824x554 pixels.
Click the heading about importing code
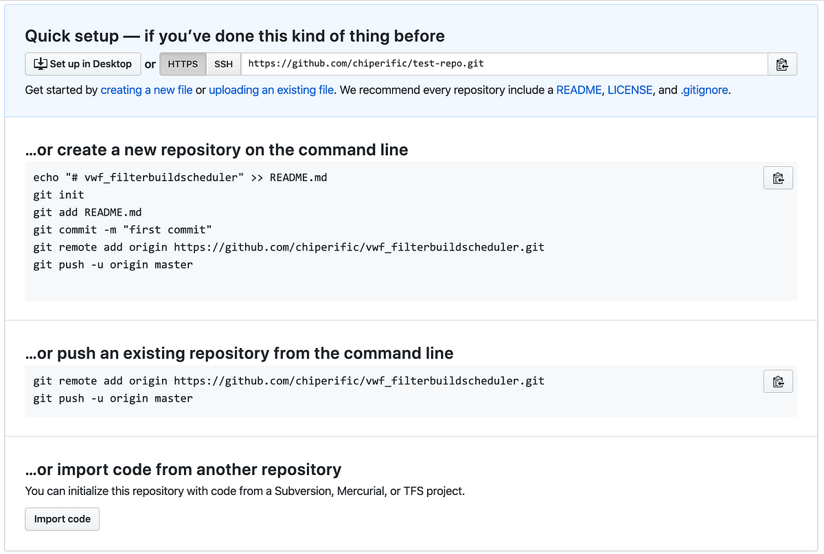[183, 470]
